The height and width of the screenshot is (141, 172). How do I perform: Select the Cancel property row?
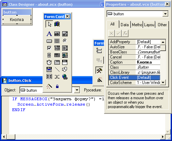(x=134, y=57)
